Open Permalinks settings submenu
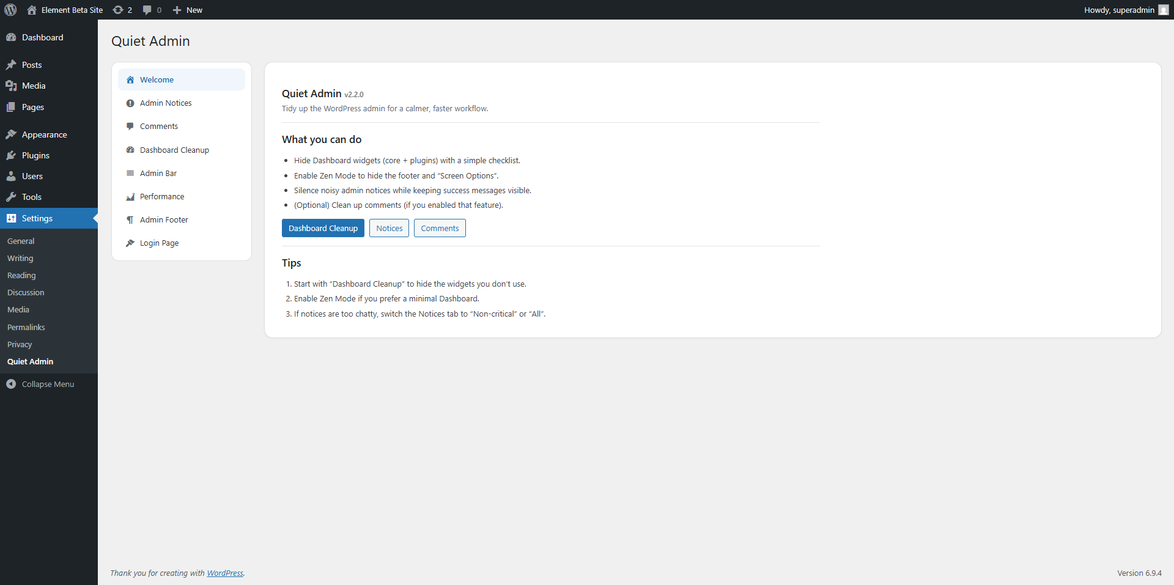The height and width of the screenshot is (585, 1174). [49, 327]
